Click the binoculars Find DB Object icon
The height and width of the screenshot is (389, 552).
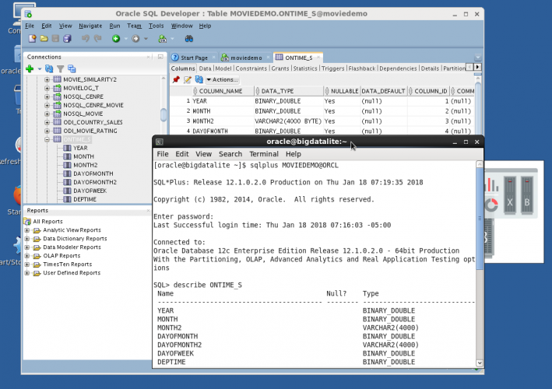tap(189, 39)
